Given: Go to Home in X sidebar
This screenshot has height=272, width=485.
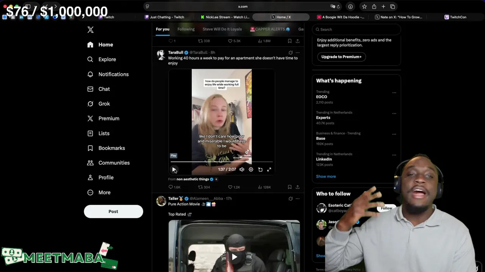Looking at the screenshot, I should pos(100,45).
